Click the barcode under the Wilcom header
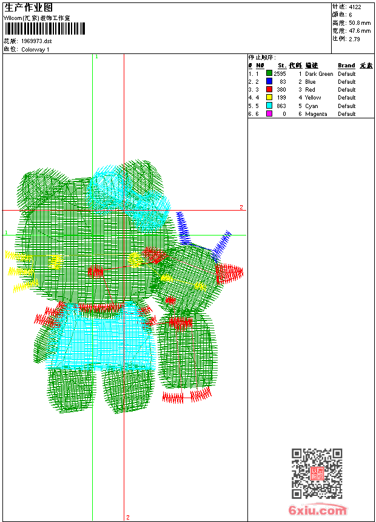This screenshot has width=376, height=522. tap(45, 29)
